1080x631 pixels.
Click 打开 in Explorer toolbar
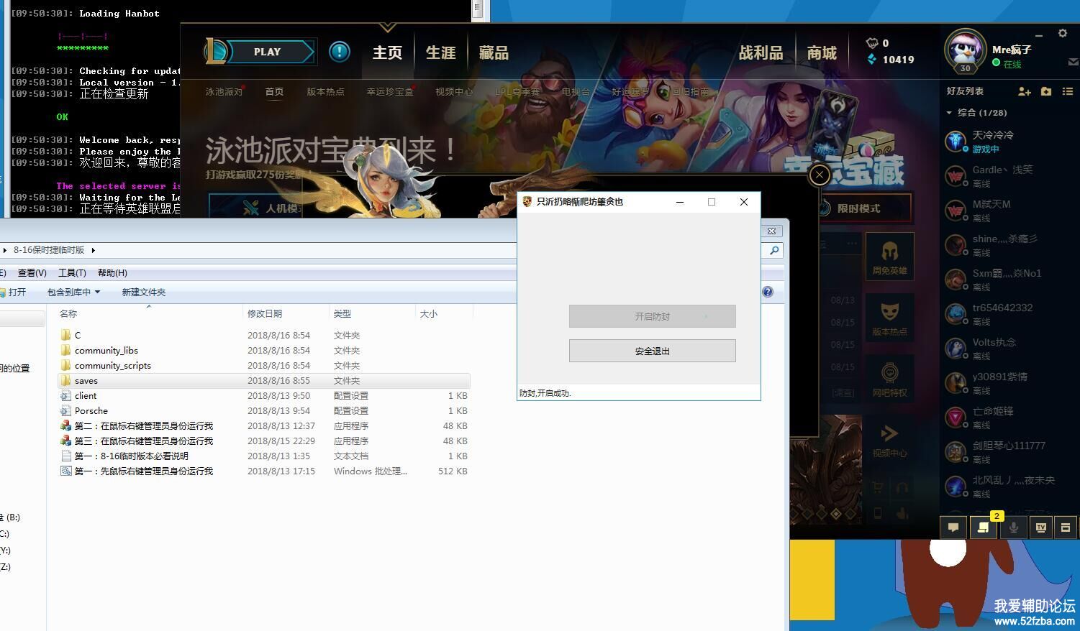tap(12, 292)
